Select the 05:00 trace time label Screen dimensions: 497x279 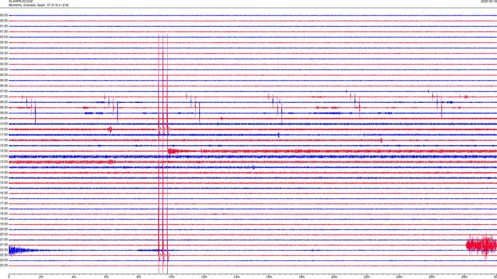pos(4,70)
